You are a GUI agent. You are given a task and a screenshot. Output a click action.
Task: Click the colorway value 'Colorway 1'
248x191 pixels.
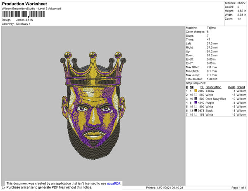(23, 24)
